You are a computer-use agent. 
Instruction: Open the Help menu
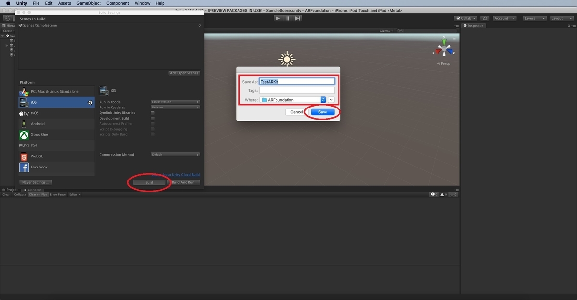click(x=160, y=3)
